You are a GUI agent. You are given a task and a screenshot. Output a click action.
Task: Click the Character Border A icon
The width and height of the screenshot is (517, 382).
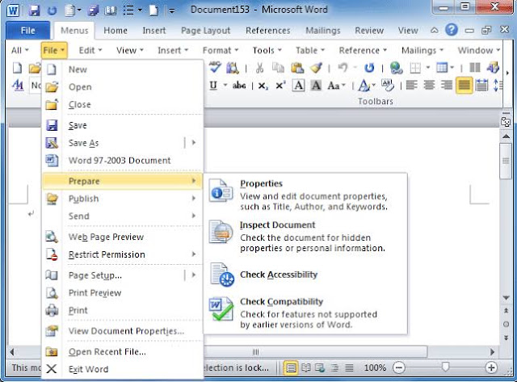pos(299,86)
